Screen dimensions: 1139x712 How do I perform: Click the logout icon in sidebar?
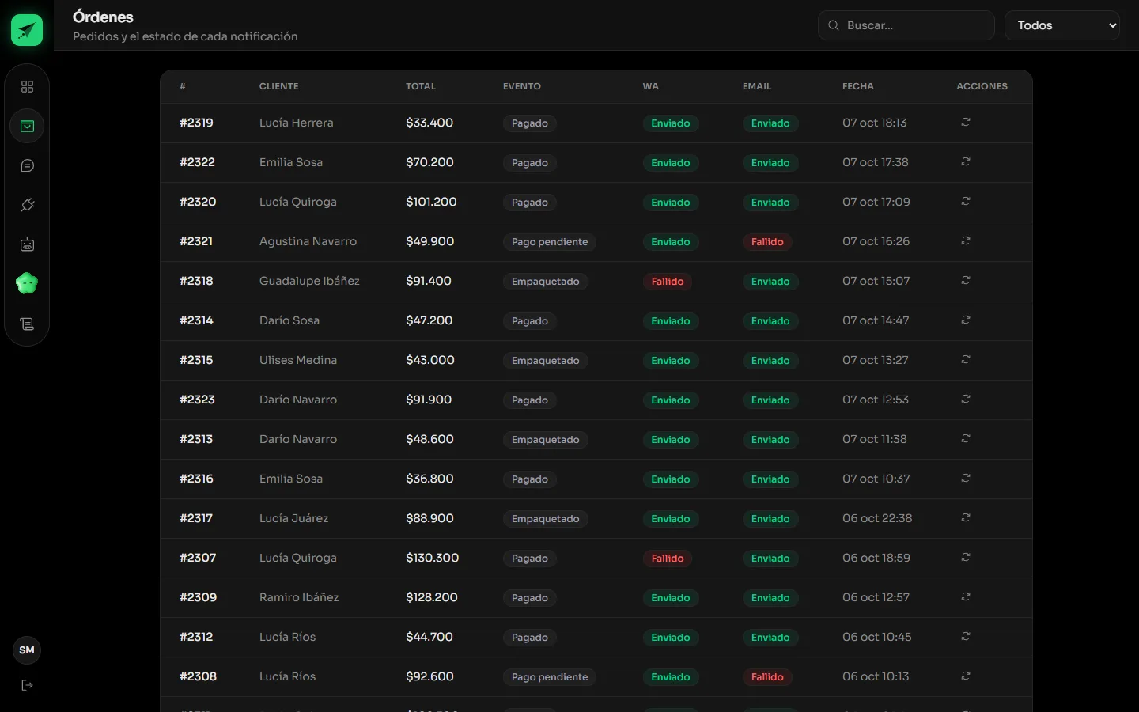pos(27,685)
